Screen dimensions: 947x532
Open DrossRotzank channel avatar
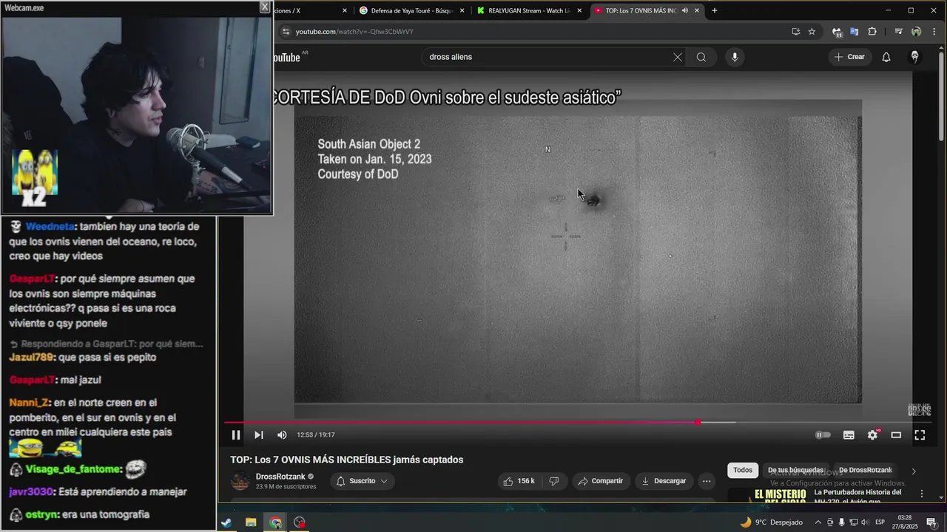coord(240,481)
